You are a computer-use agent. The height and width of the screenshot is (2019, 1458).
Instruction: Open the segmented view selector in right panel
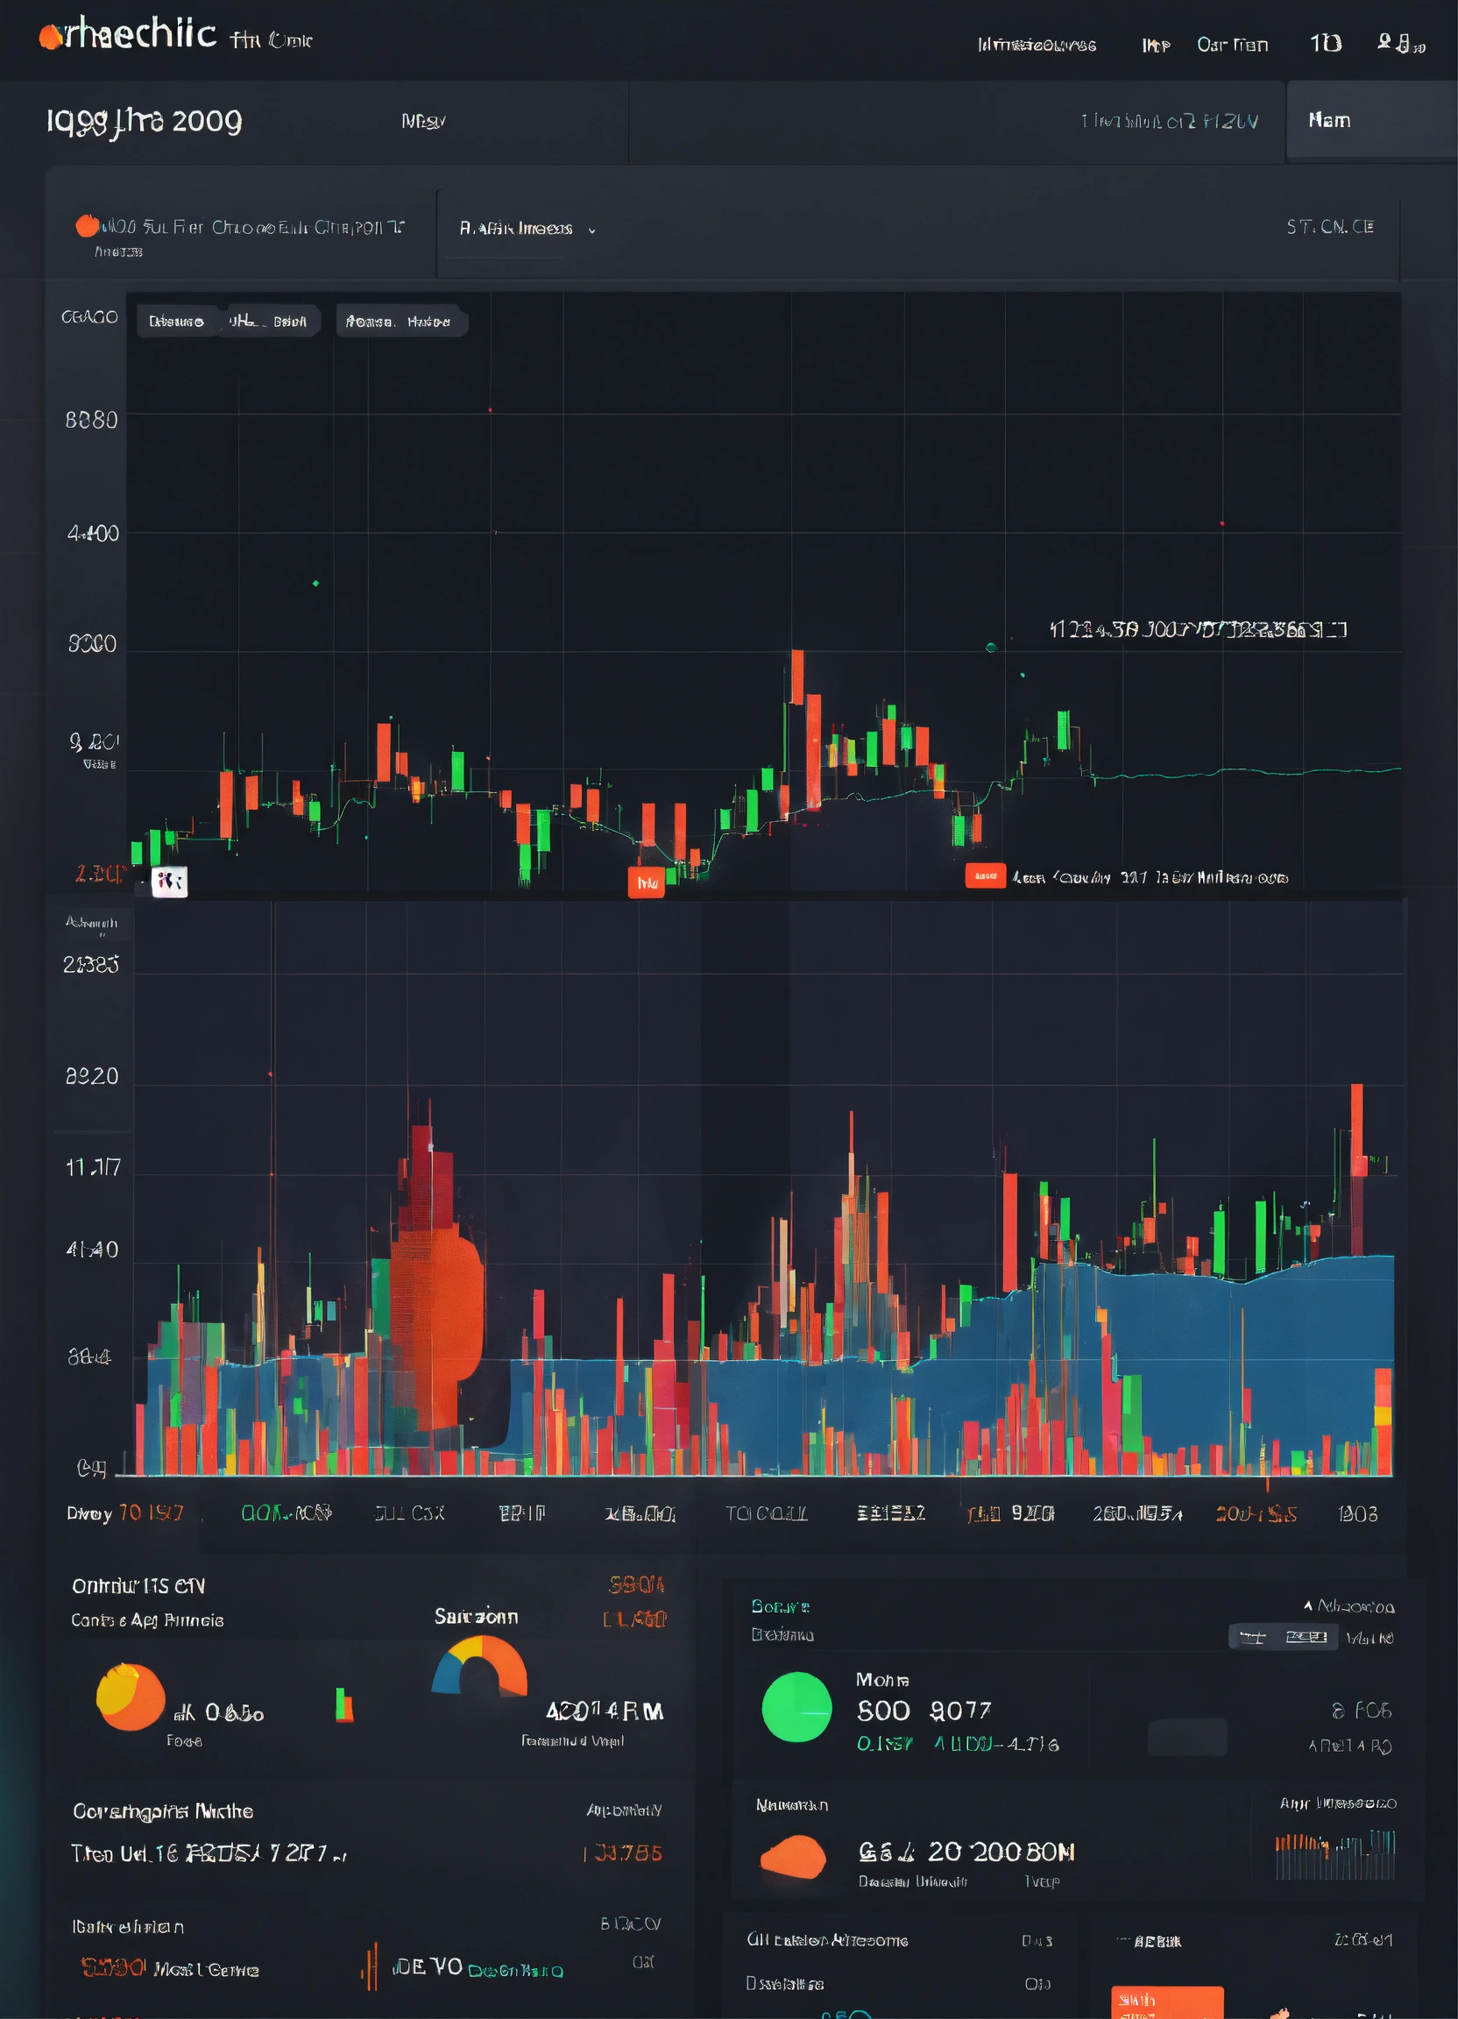click(1282, 1637)
